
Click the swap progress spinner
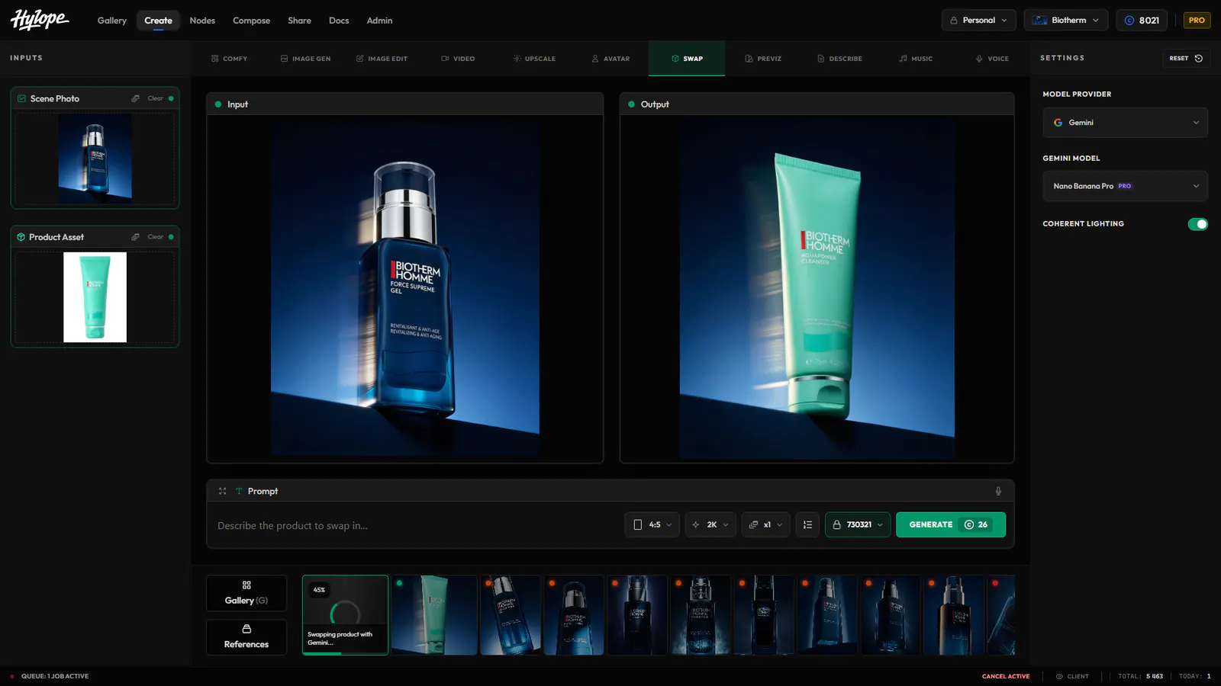click(x=345, y=614)
